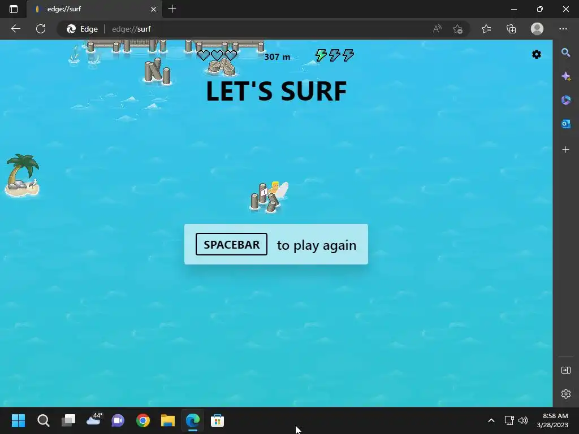The image size is (579, 434).
Task: Click the green boost lightning bolt
Action: coord(321,55)
